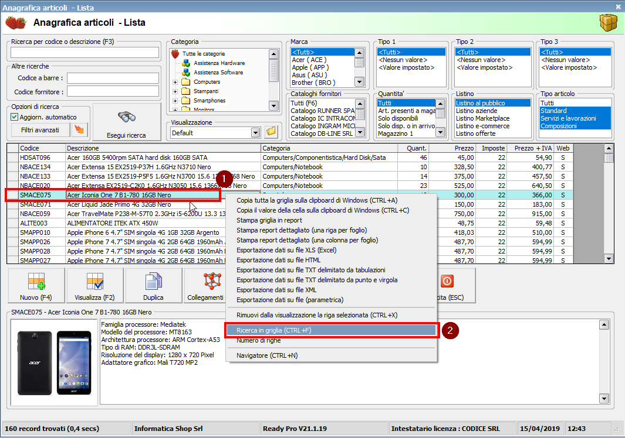The width and height of the screenshot is (625, 438).
Task: Click the Nuovo (F4) grid icon
Action: (36, 281)
